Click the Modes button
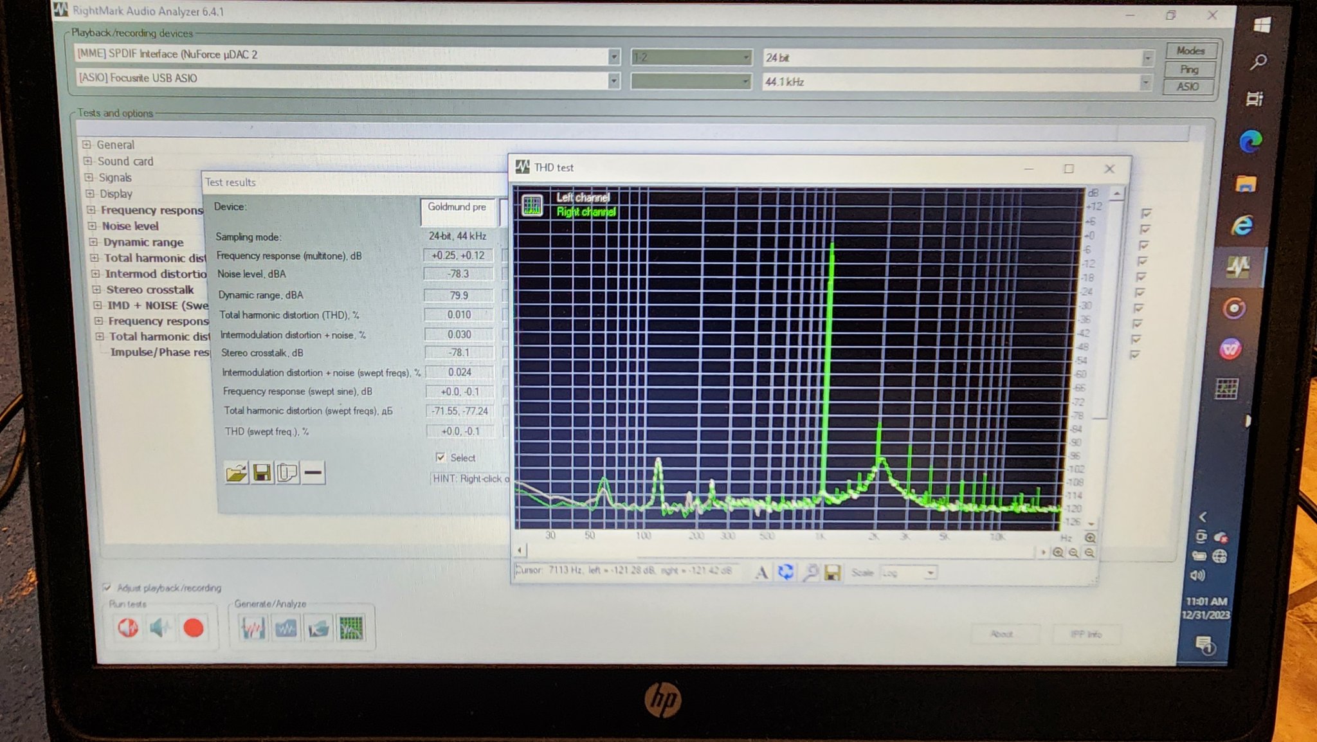The width and height of the screenshot is (1317, 742). [x=1190, y=50]
